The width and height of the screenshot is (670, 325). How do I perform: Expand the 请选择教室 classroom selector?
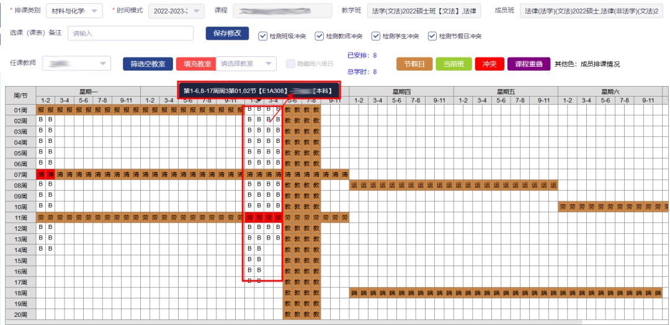(x=246, y=64)
